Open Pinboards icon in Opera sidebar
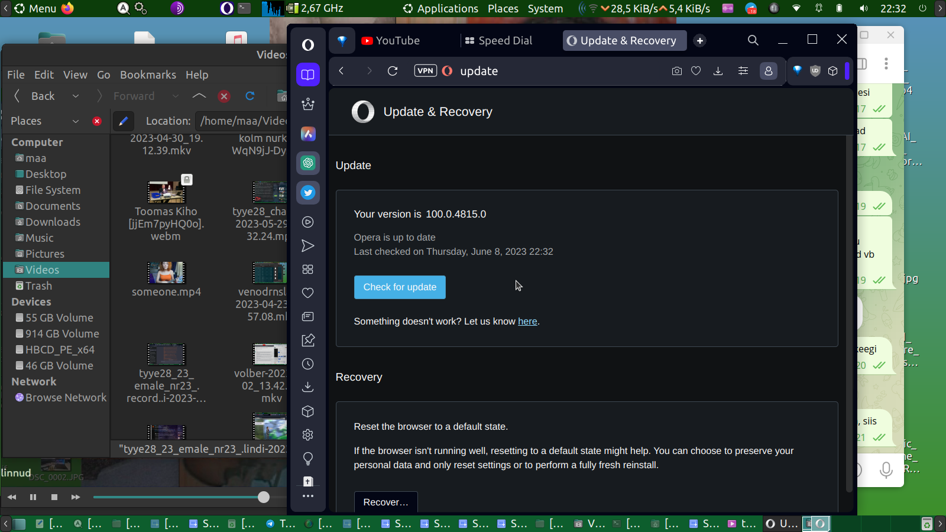Image resolution: width=946 pixels, height=532 pixels. (x=308, y=340)
